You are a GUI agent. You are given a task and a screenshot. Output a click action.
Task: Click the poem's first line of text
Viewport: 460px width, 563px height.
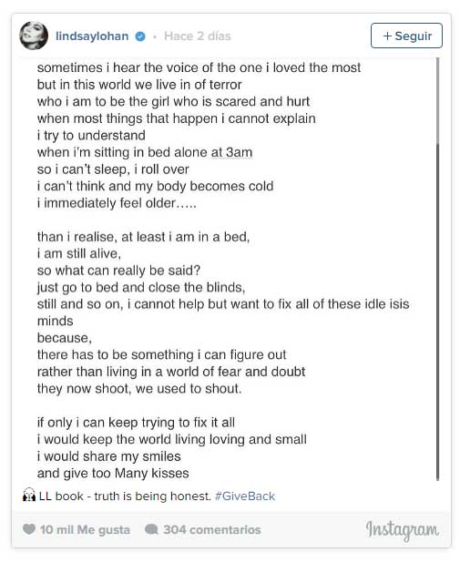click(x=199, y=67)
